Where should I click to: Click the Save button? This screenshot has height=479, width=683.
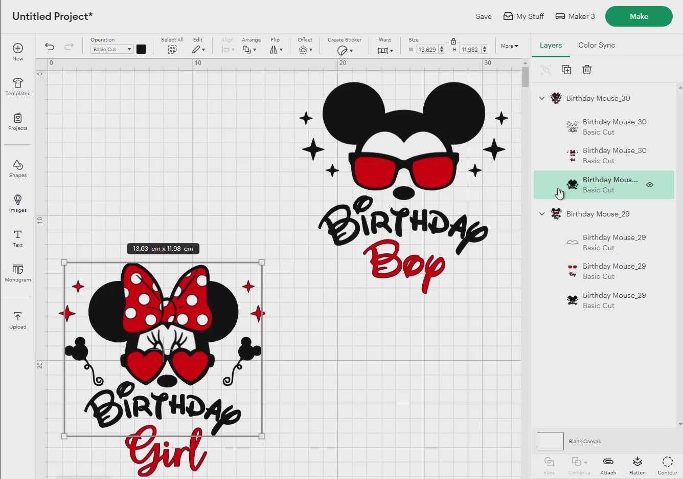coord(484,16)
